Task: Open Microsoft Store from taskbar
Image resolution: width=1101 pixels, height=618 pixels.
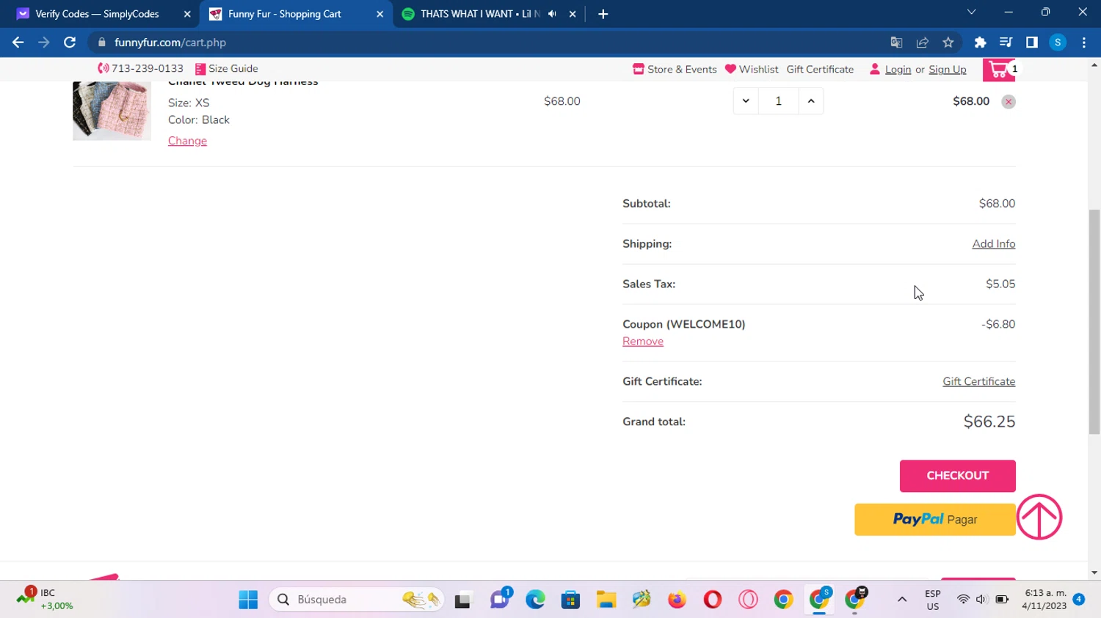Action: (571, 600)
